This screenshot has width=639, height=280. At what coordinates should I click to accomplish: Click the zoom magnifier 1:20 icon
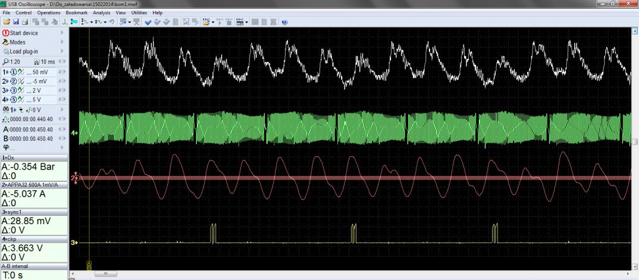[5, 60]
